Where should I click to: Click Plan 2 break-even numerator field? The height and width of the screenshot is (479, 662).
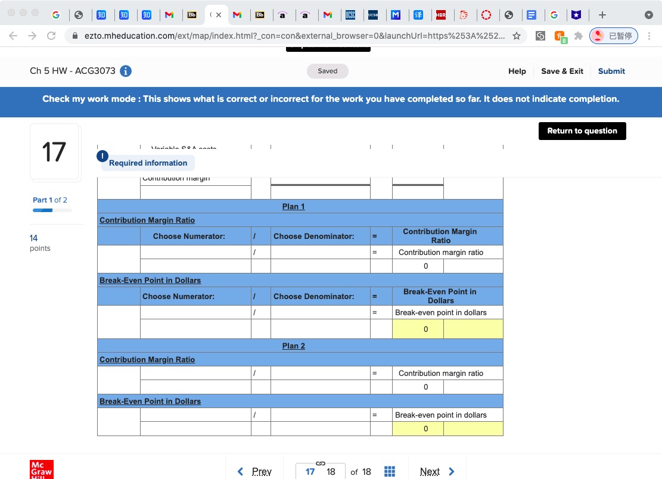coord(195,415)
